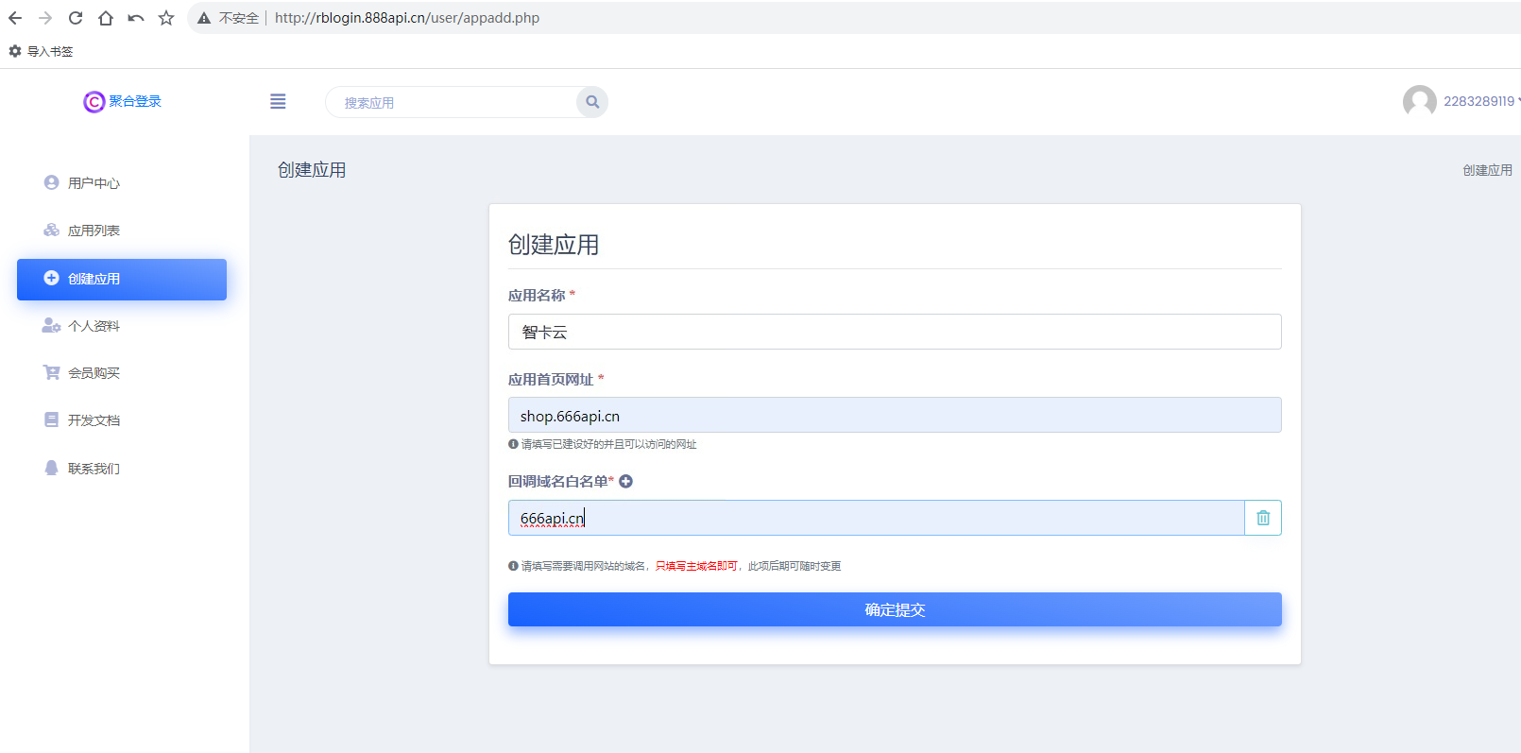Bookmark this page with star icon
The image size is (1521, 753).
pos(166,18)
